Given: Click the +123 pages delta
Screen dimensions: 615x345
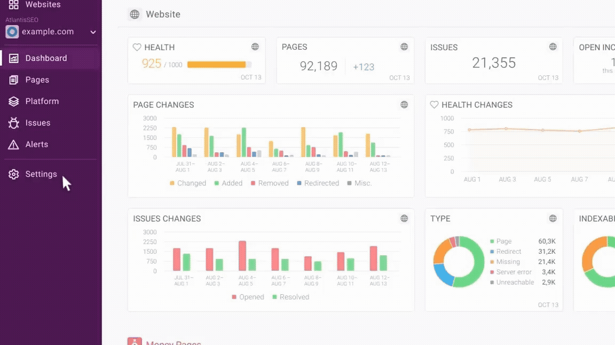Looking at the screenshot, I should (364, 67).
